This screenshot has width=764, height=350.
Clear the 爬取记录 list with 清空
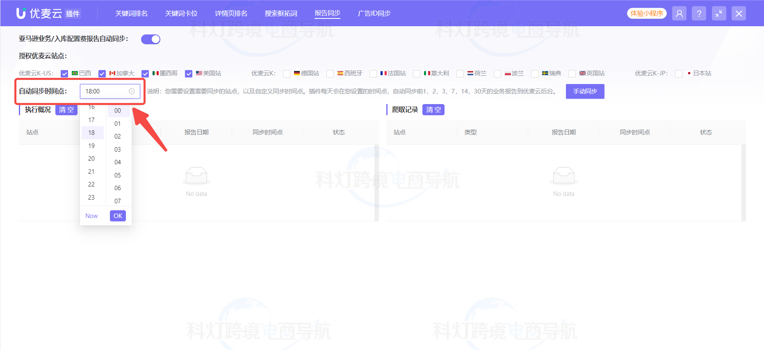click(x=433, y=110)
